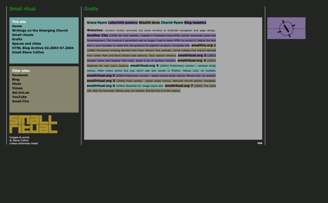Switch to the Labyrinth posters section
328x203 pixels.
tap(123, 23)
